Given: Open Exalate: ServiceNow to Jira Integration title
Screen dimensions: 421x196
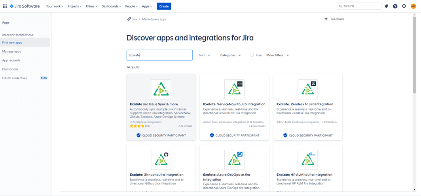Looking at the screenshot, I should (x=234, y=104).
